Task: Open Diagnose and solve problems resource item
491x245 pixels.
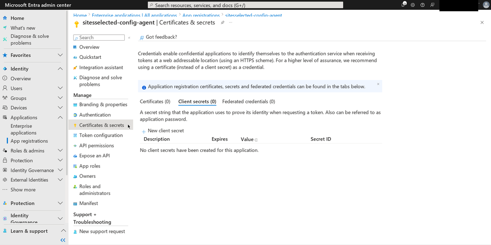Action: [x=101, y=81]
